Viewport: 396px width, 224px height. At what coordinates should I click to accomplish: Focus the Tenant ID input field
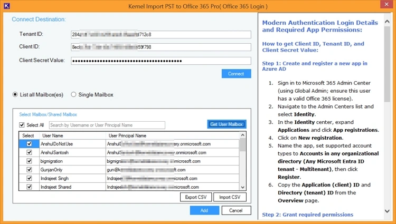tap(161, 34)
